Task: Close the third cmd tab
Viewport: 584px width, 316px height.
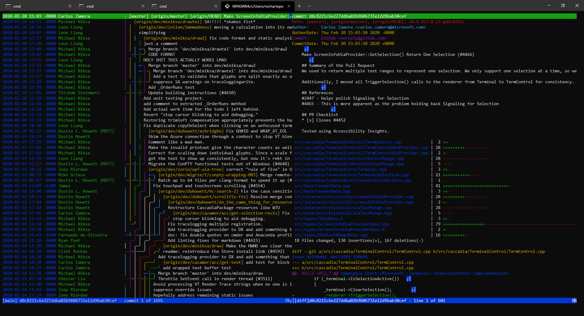Action: (216, 6)
